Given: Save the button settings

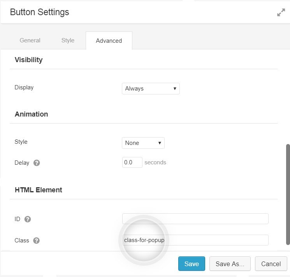Looking at the screenshot, I should (x=192, y=264).
